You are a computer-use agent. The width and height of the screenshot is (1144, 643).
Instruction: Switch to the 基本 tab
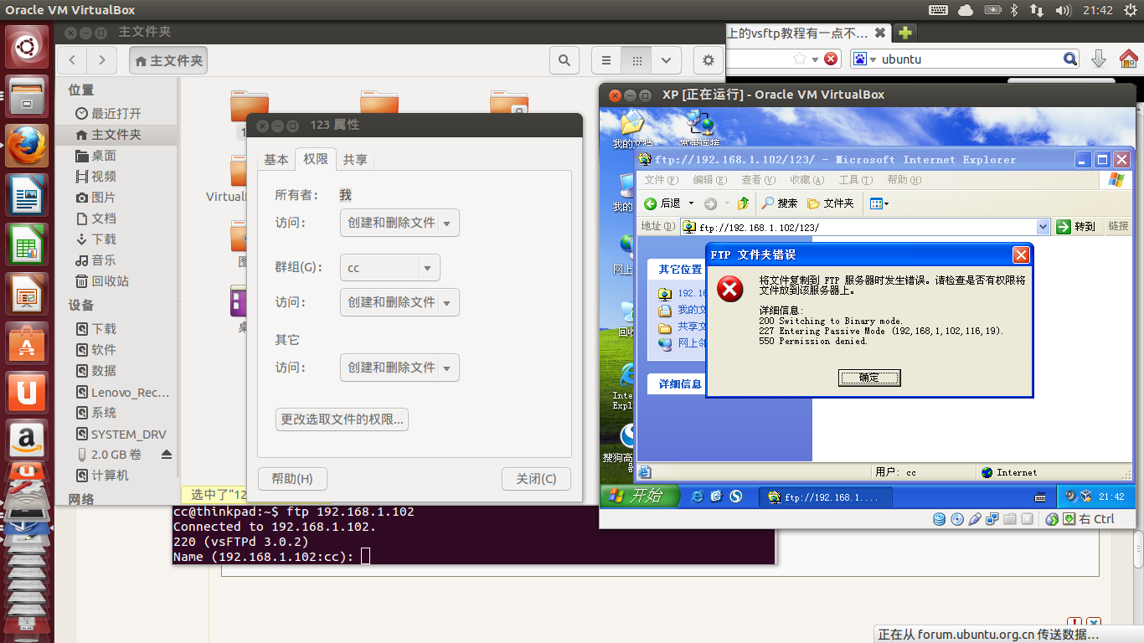tap(276, 160)
